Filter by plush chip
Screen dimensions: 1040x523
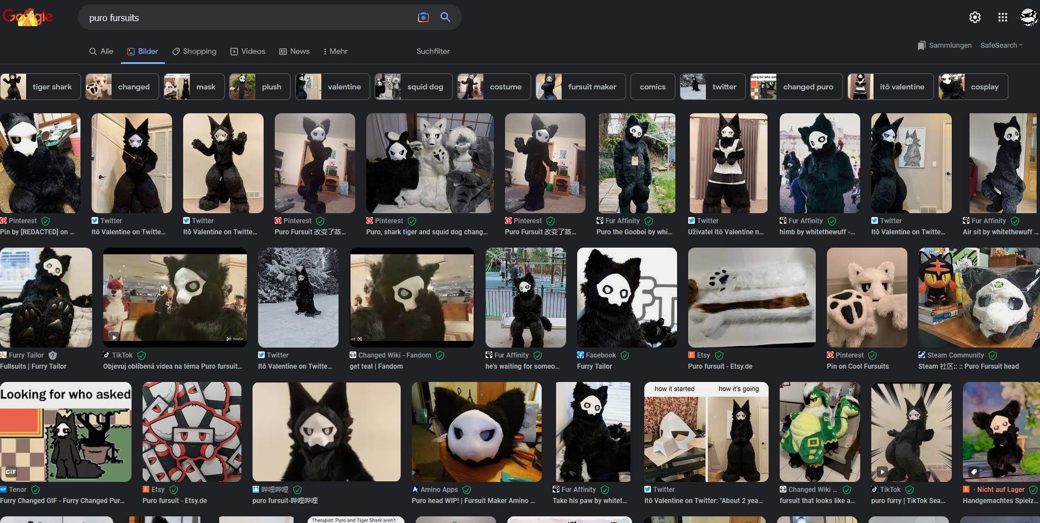(x=260, y=87)
